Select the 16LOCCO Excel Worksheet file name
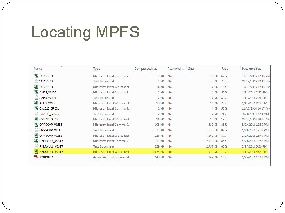Image resolution: width=285 pixels, height=213 pixels. point(46,87)
